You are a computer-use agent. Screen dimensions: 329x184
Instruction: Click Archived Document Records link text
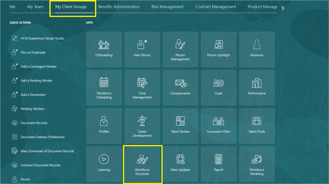(x=40, y=165)
